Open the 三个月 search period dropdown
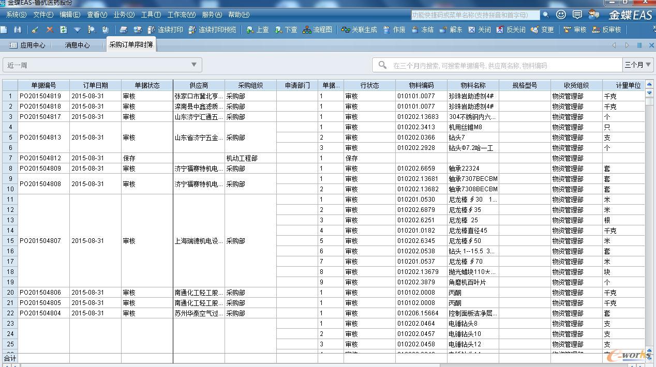Screen dimensions: 656x367 [637, 65]
